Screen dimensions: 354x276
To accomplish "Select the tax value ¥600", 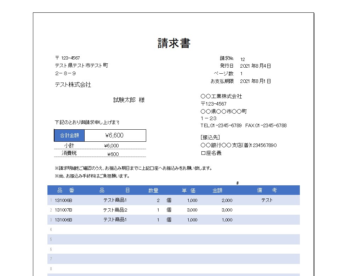I will tap(113, 154).
